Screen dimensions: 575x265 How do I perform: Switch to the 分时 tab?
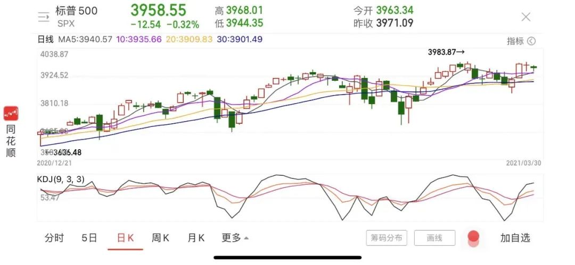54,238
